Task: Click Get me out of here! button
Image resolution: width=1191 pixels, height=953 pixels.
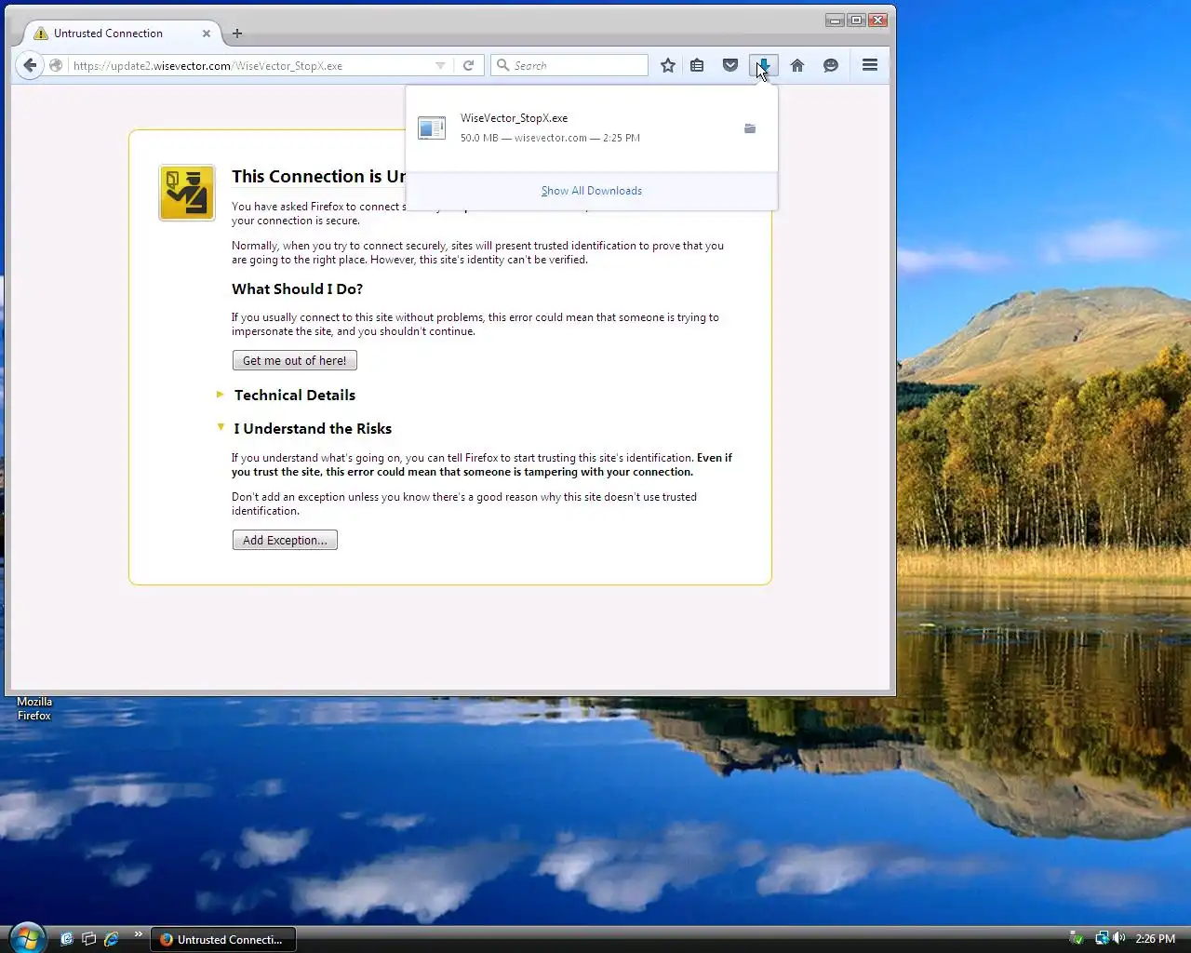Action: point(294,360)
